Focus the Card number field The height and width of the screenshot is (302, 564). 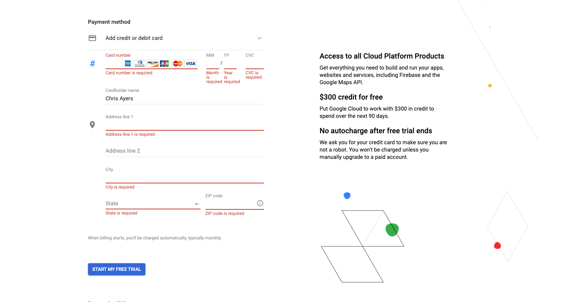tap(151, 63)
